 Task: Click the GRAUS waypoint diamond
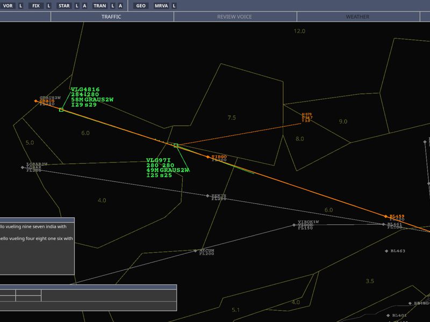[35, 101]
